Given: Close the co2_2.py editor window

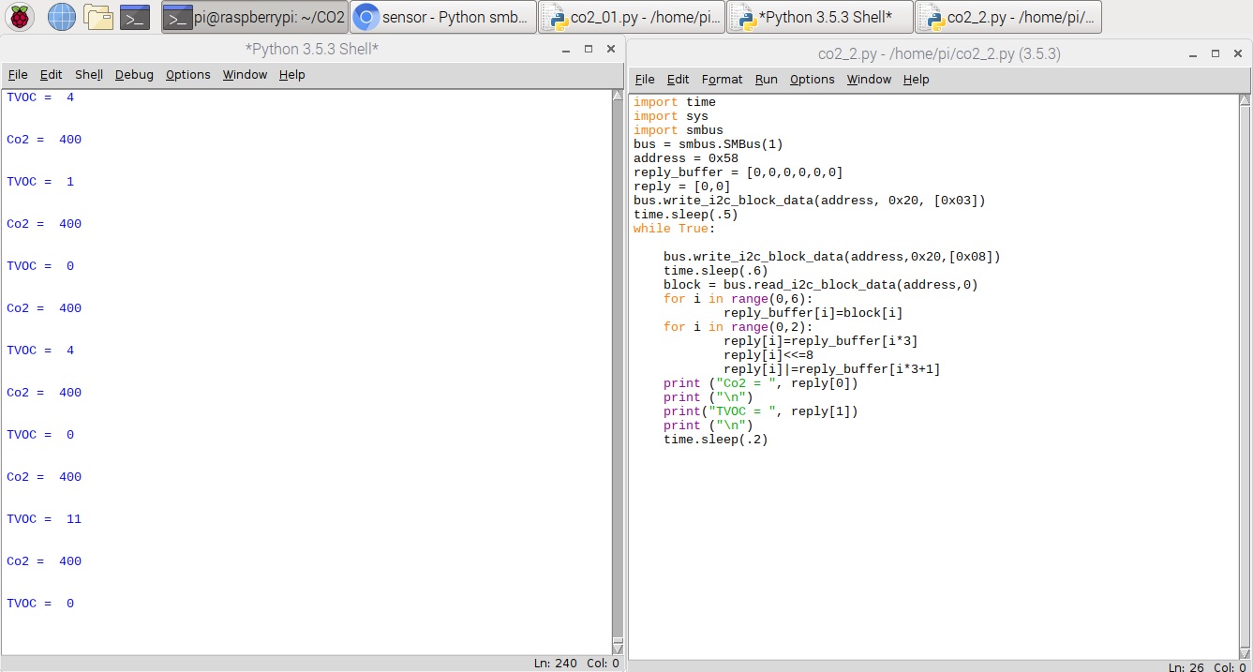Looking at the screenshot, I should pyautogui.click(x=1238, y=54).
